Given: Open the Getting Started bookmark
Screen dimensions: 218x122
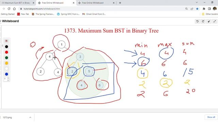Looking at the screenshot, I should [x=7, y=14].
